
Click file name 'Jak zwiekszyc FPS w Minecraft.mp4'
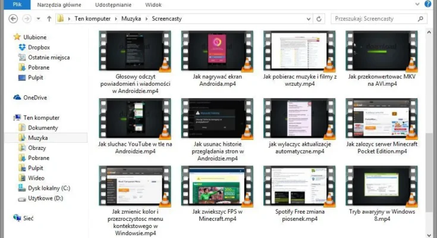pyautogui.click(x=218, y=215)
